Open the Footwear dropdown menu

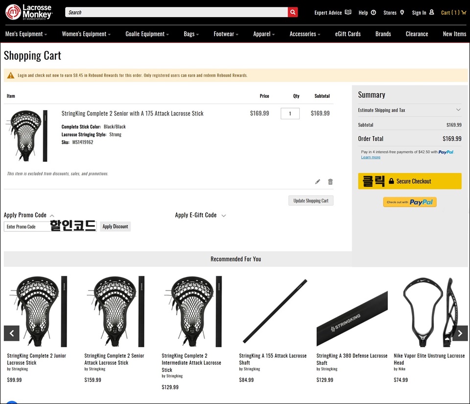pyautogui.click(x=226, y=34)
